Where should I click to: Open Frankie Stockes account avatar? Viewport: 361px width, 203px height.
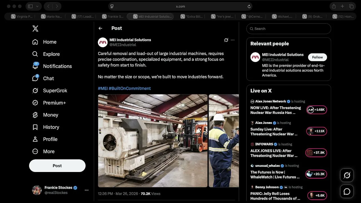click(37, 190)
